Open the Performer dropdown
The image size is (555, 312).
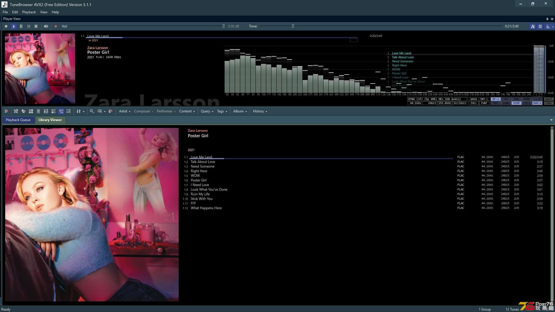[166, 111]
